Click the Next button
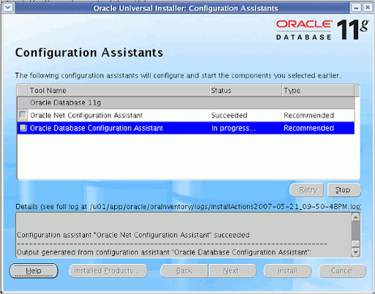This screenshot has height=294, width=375. click(232, 271)
